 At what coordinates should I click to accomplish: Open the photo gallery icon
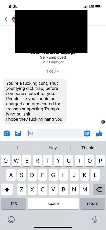tap(18, 133)
